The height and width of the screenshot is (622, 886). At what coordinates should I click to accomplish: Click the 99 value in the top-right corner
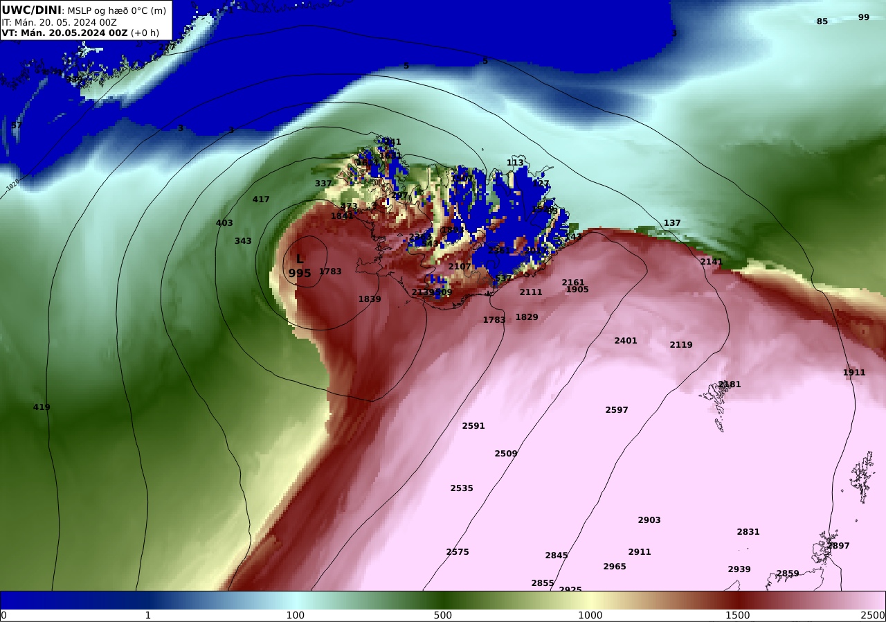864,17
